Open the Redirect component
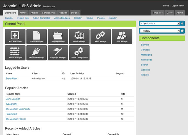The height and width of the screenshot is (135, 188). pos(145,75)
